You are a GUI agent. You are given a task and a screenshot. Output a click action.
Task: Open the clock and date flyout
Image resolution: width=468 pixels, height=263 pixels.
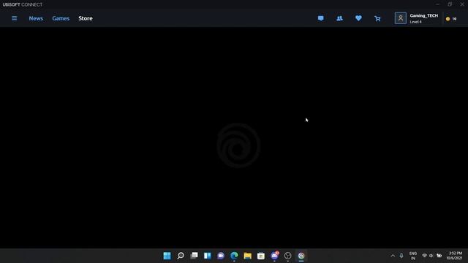pos(454,256)
